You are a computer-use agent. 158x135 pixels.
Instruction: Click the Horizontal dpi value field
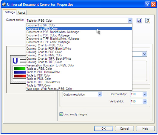tap(136, 94)
